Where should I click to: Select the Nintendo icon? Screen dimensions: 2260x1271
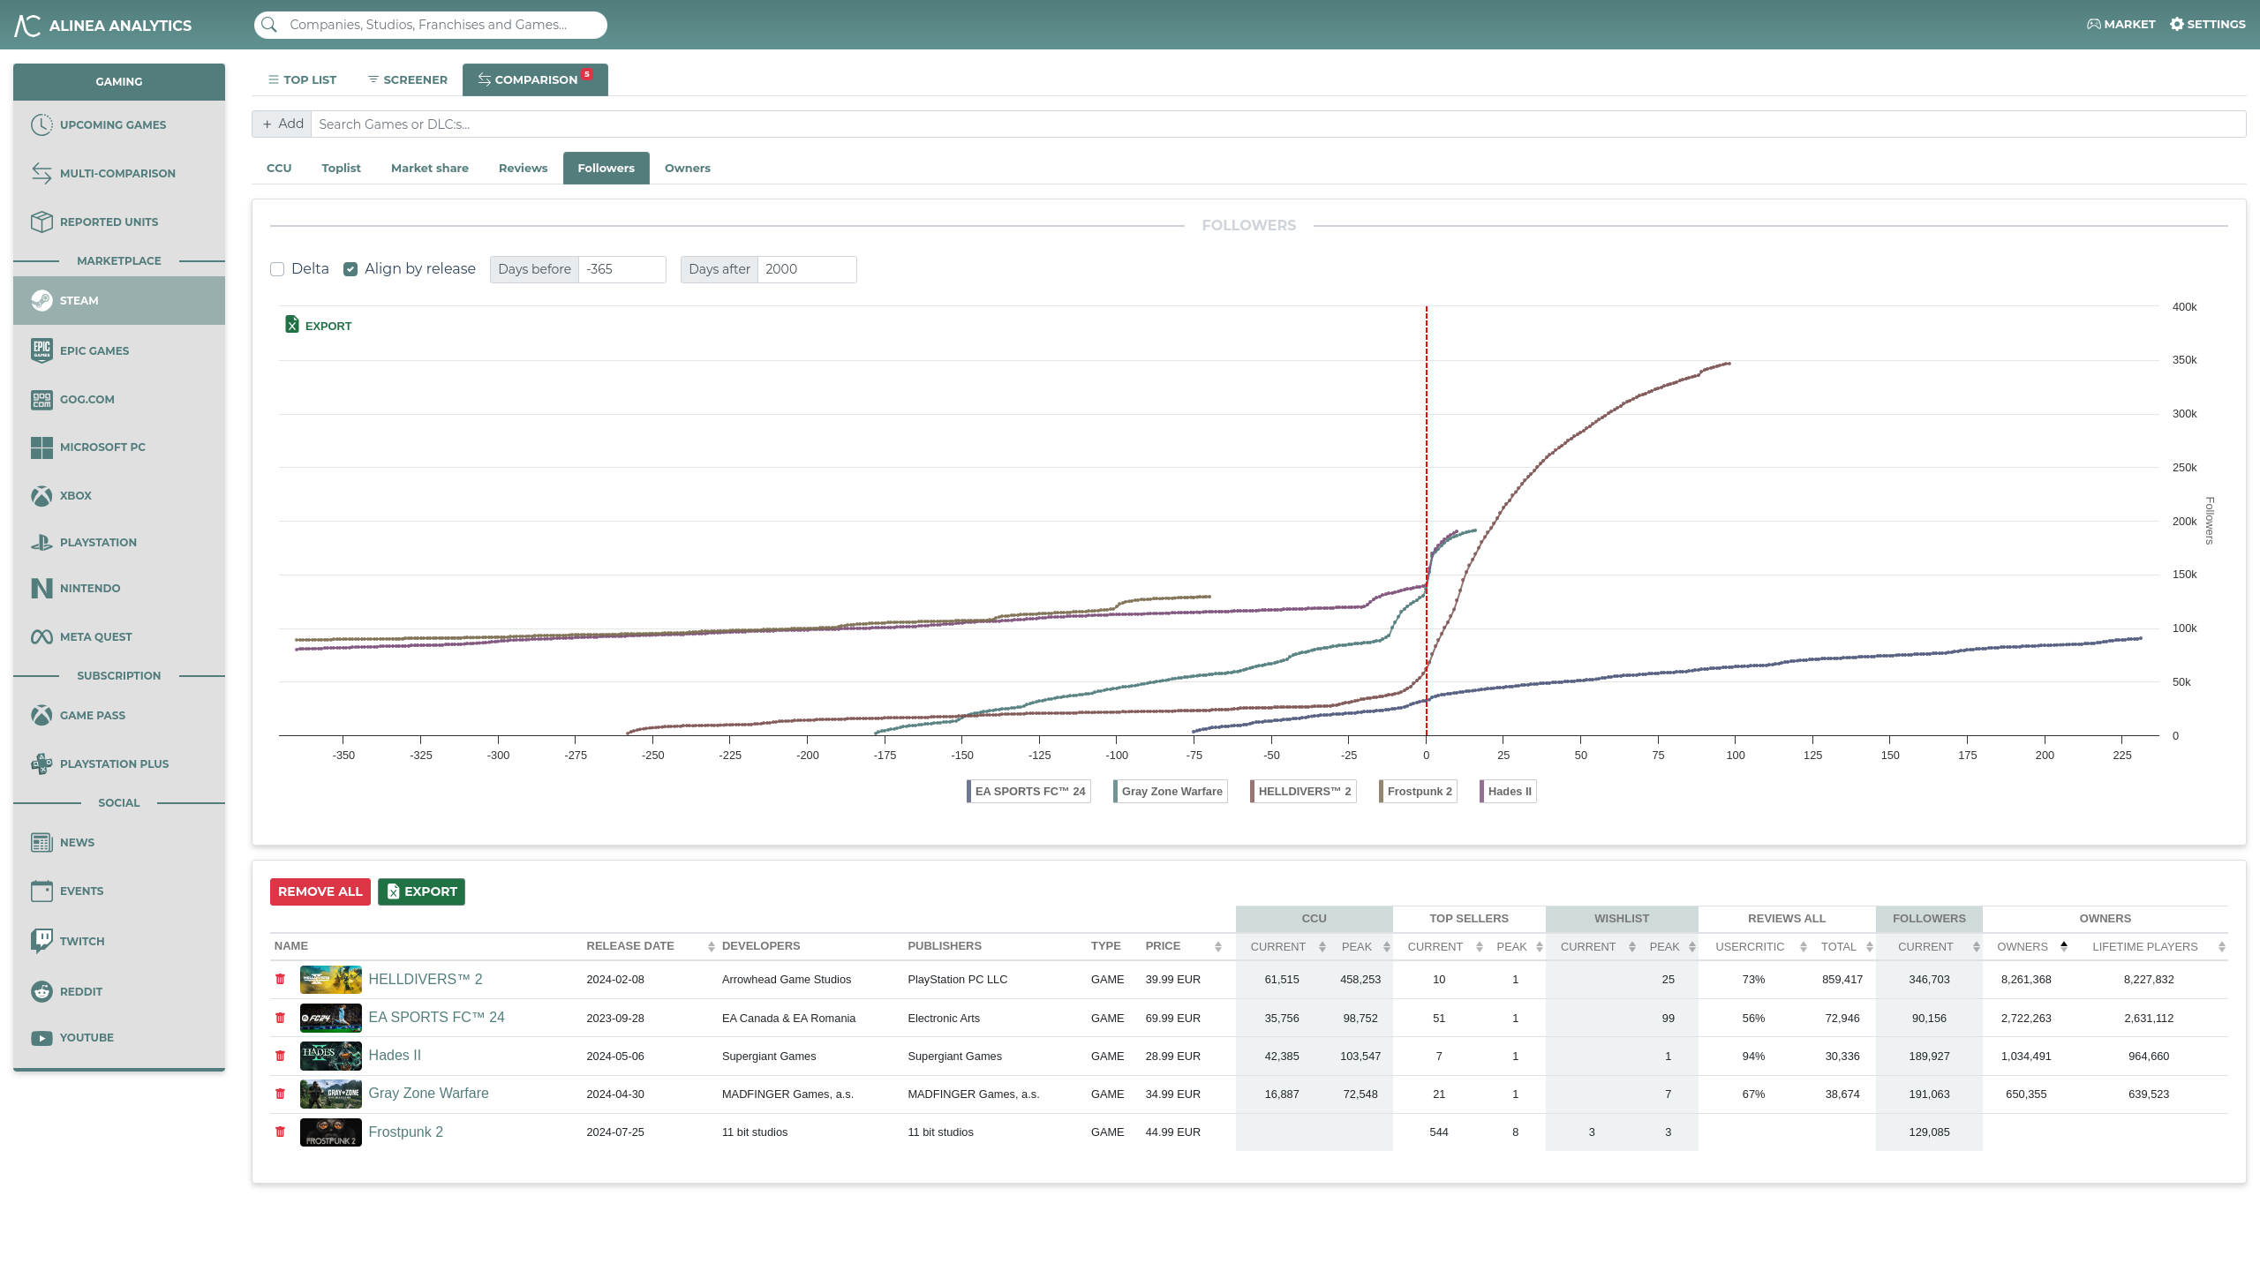click(x=41, y=588)
